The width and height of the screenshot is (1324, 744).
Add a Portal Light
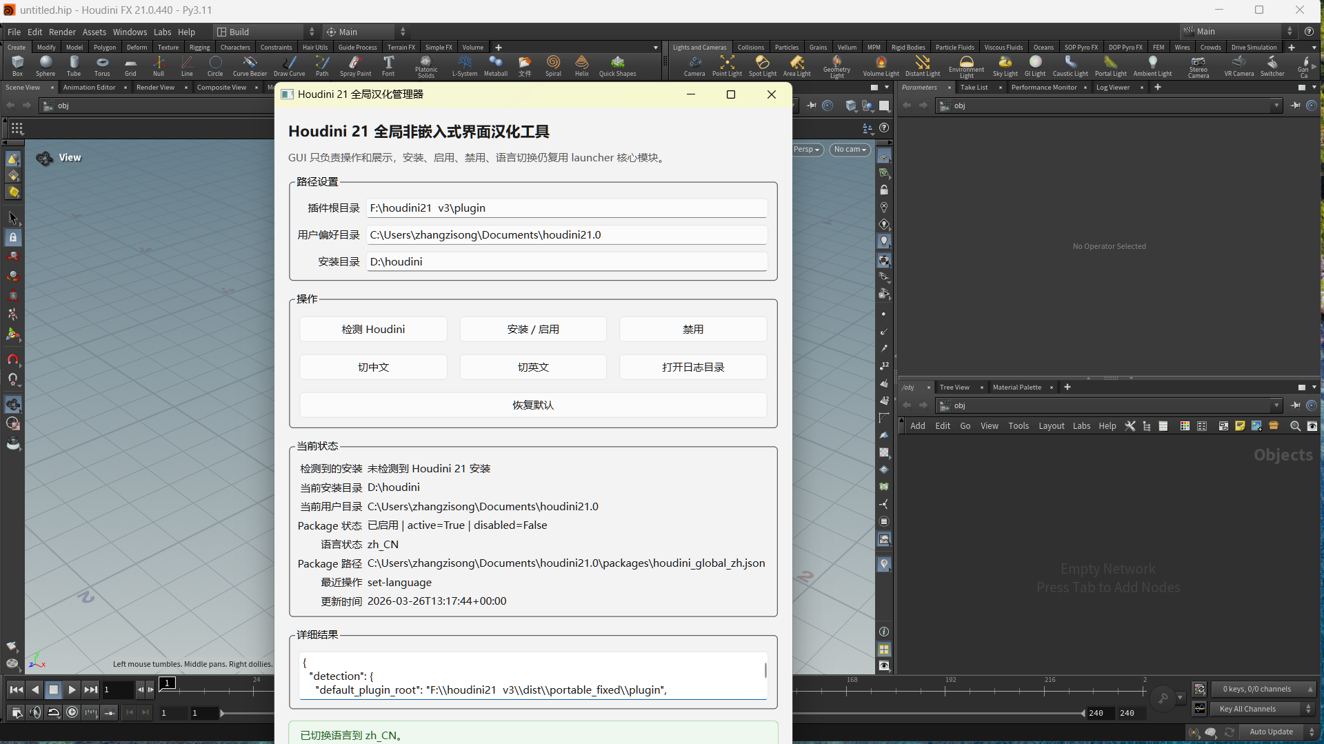coord(1111,66)
